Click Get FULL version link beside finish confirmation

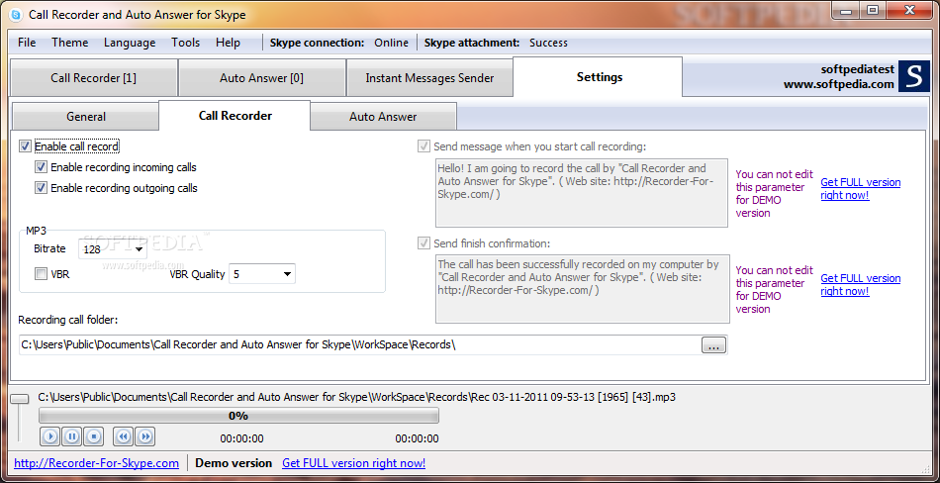[860, 284]
